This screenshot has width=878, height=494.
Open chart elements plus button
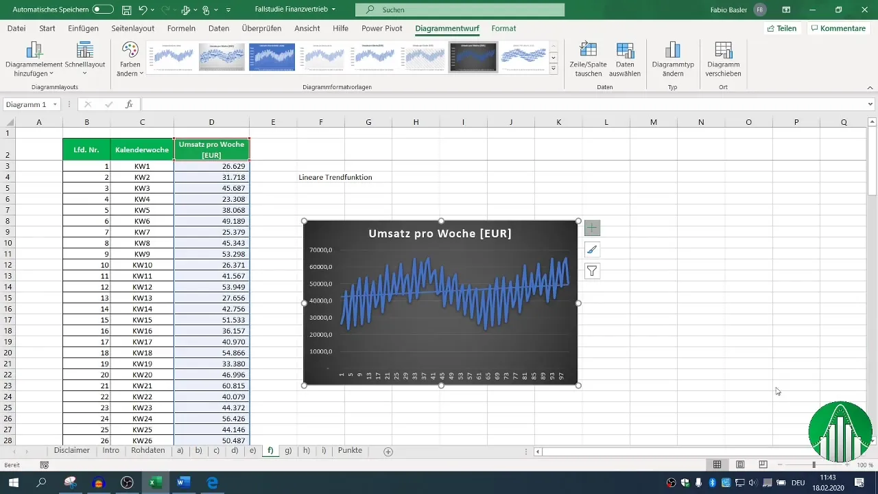click(592, 228)
